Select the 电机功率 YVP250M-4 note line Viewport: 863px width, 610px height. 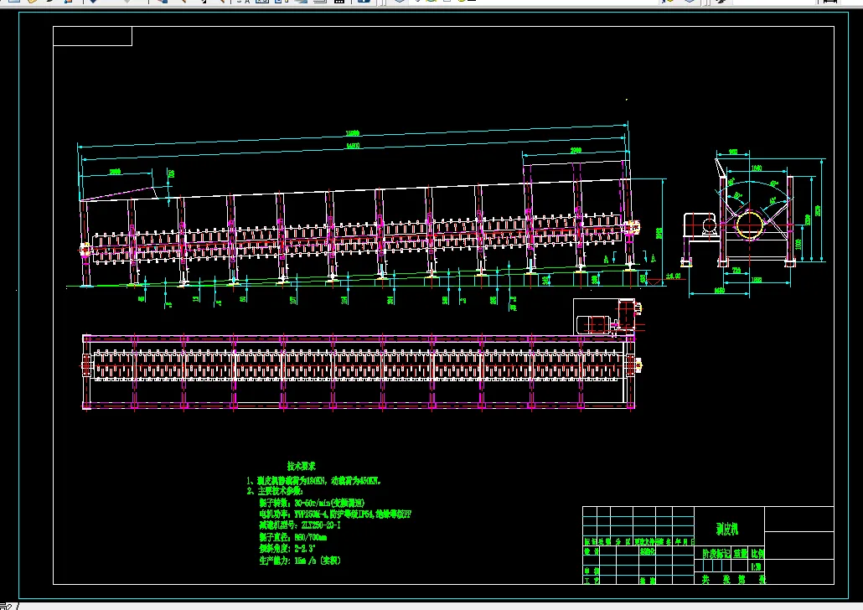(334, 514)
